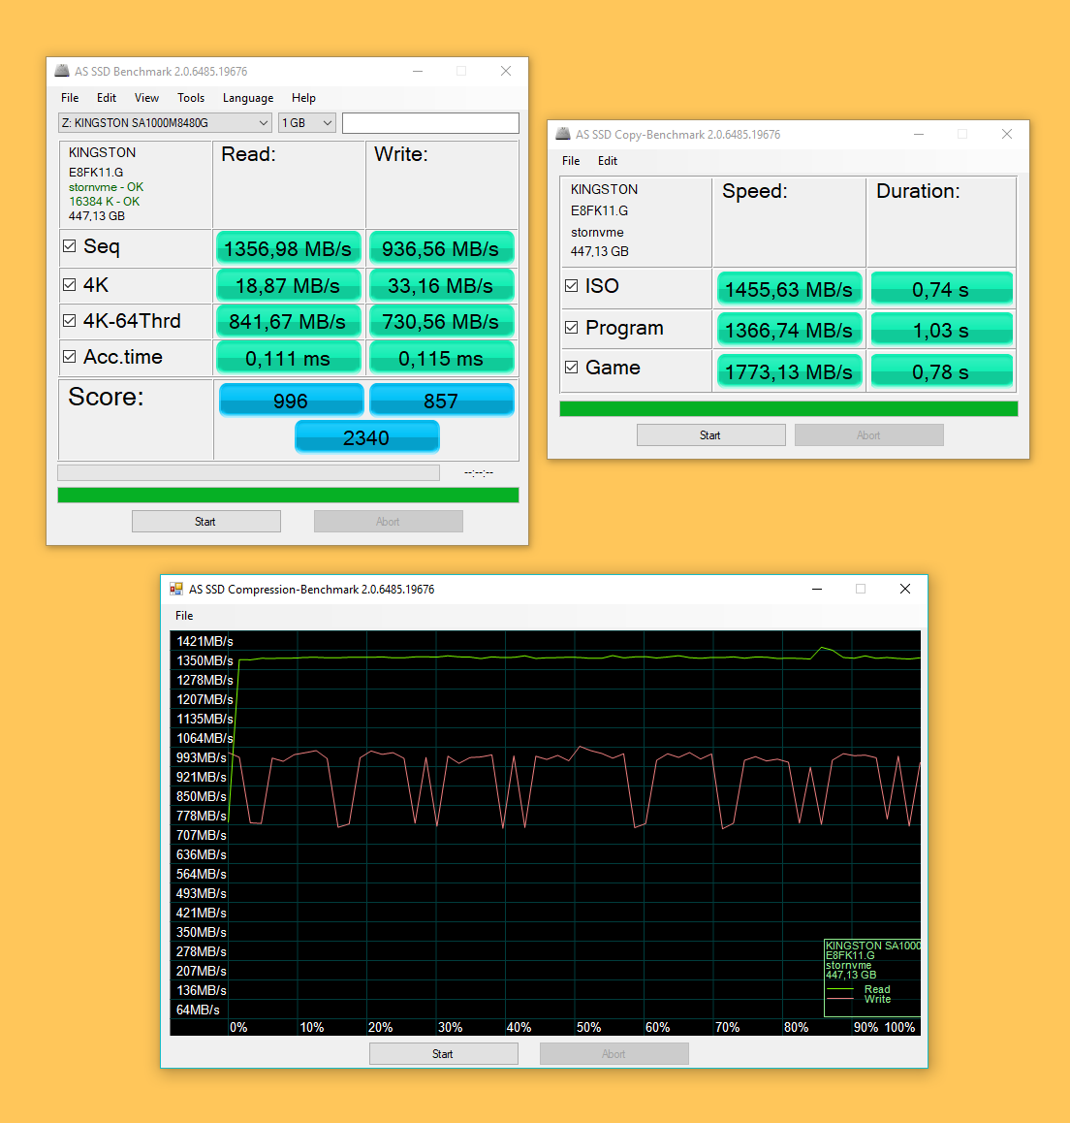Uncheck the 4K test checkbox
The image size is (1070, 1123).
click(70, 285)
